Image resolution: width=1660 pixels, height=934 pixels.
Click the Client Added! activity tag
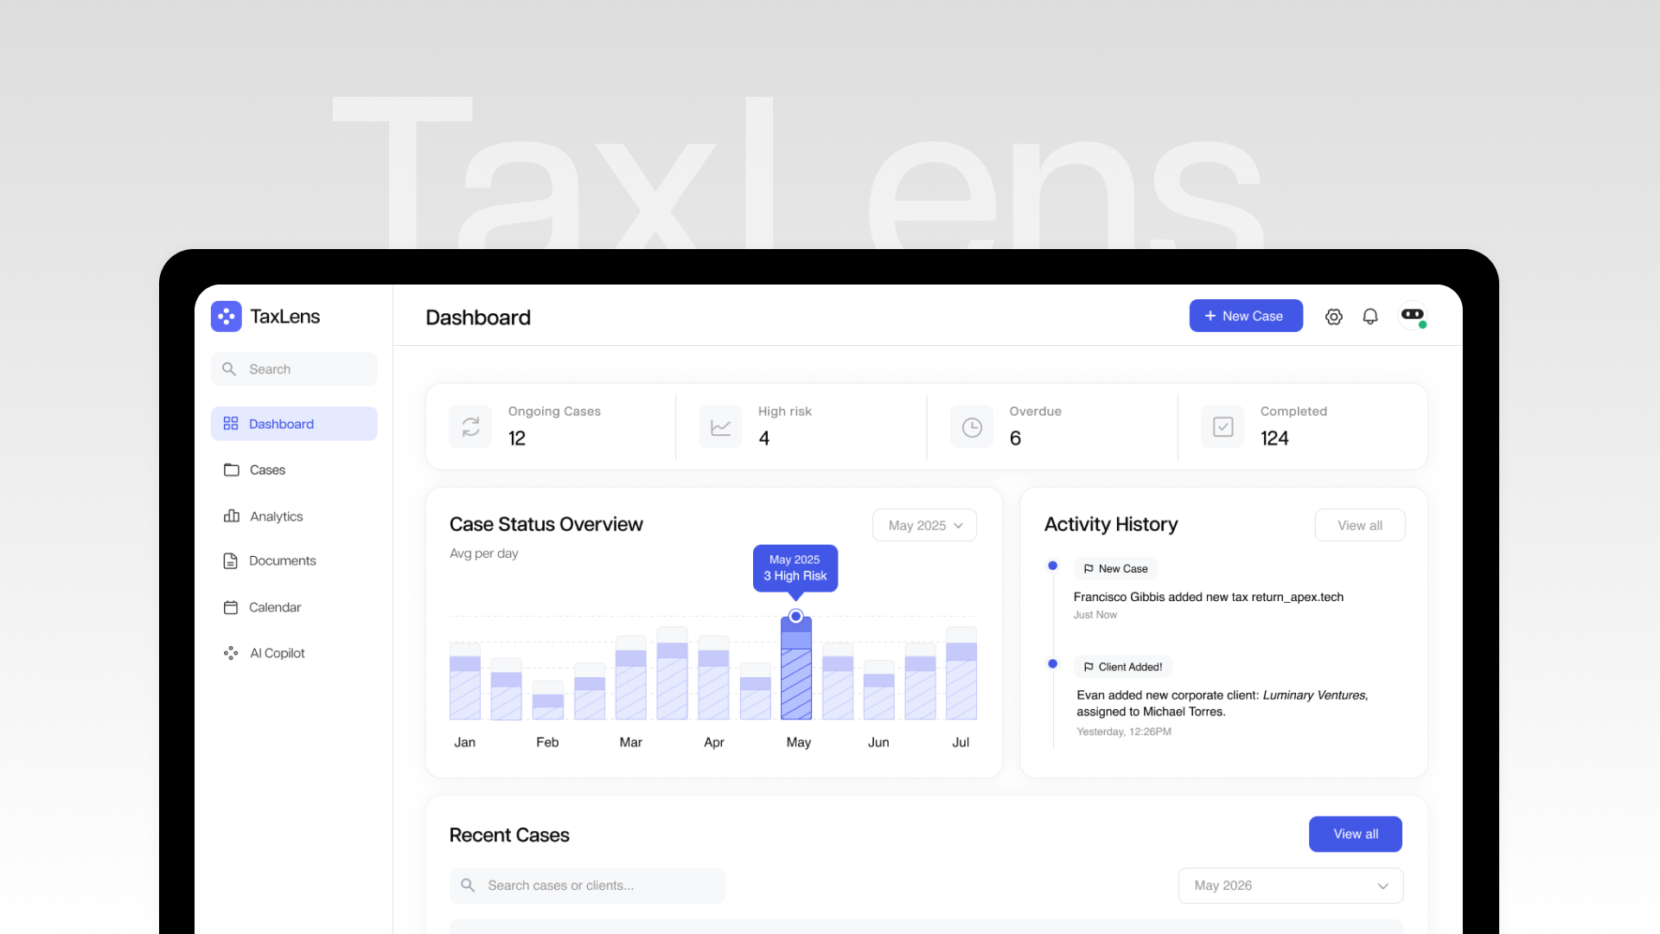[x=1123, y=667]
